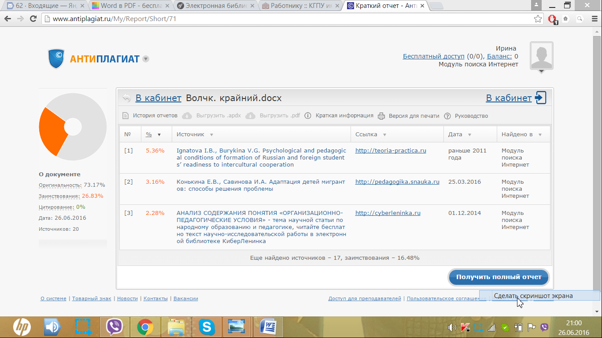Viewport: 602px width, 338px height.
Task: Click the user profile avatar
Action: pos(541,55)
